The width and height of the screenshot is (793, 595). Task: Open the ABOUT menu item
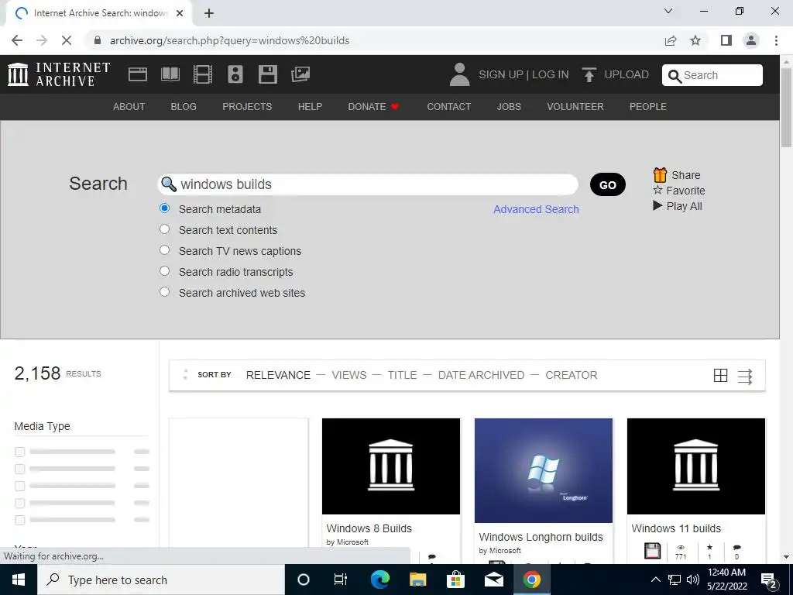click(129, 107)
